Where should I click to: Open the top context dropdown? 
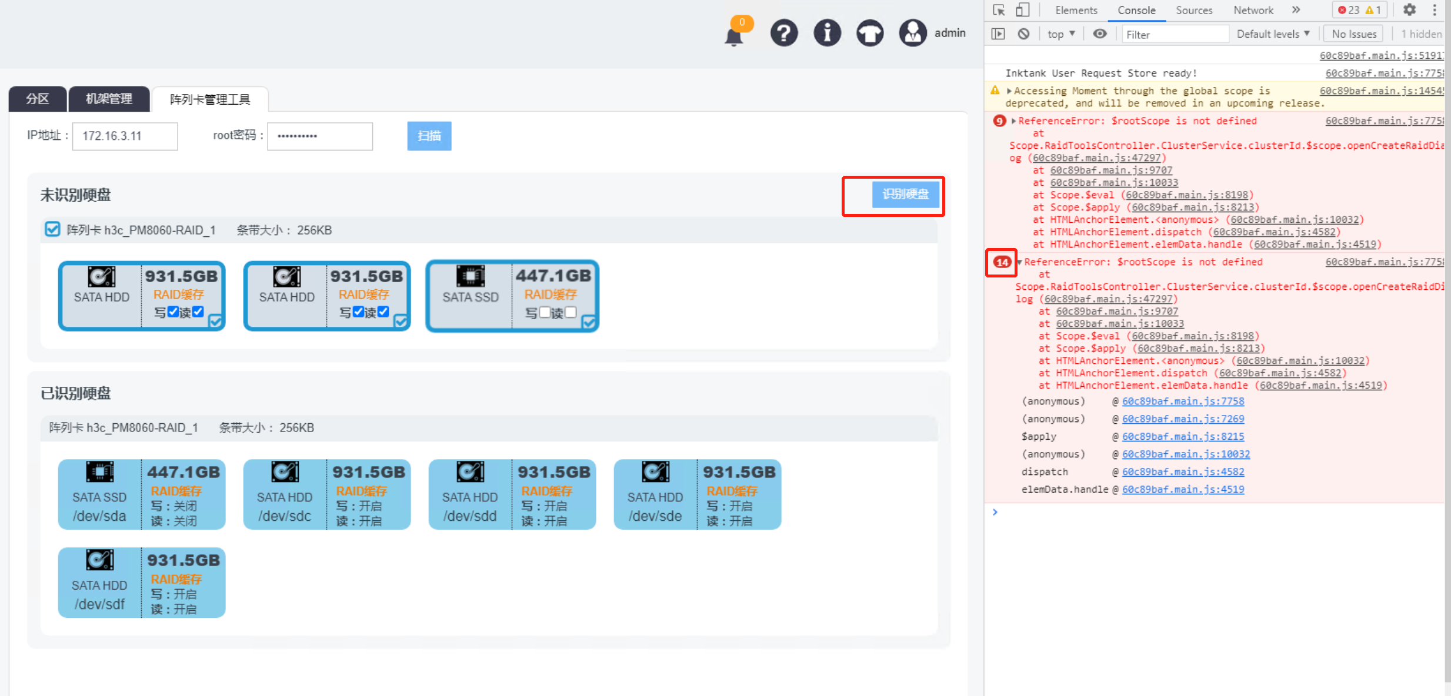click(1061, 34)
